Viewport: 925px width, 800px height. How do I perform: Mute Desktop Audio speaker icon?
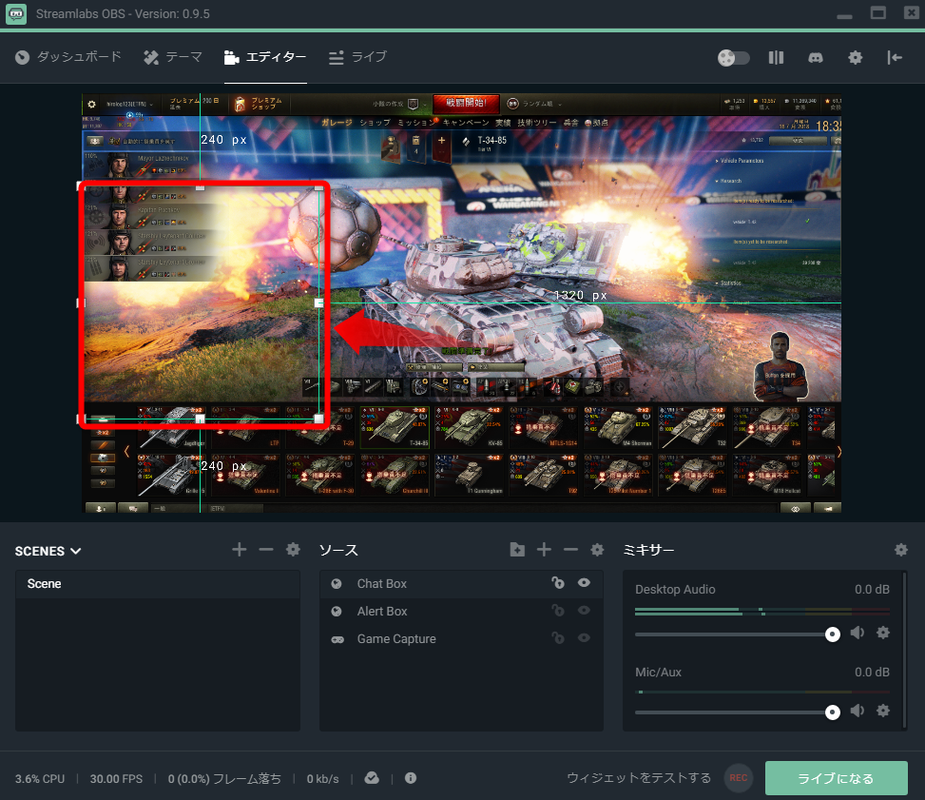coord(858,633)
